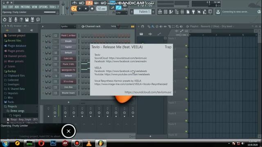Click the 165 tempo field
Image resolution: width=262 pixels, height=147 pixels.
pyautogui.click(x=102, y=9)
